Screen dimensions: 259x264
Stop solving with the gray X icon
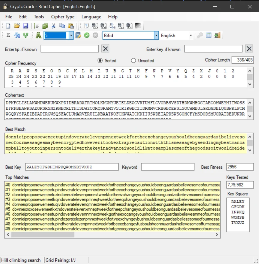[x=95, y=35]
